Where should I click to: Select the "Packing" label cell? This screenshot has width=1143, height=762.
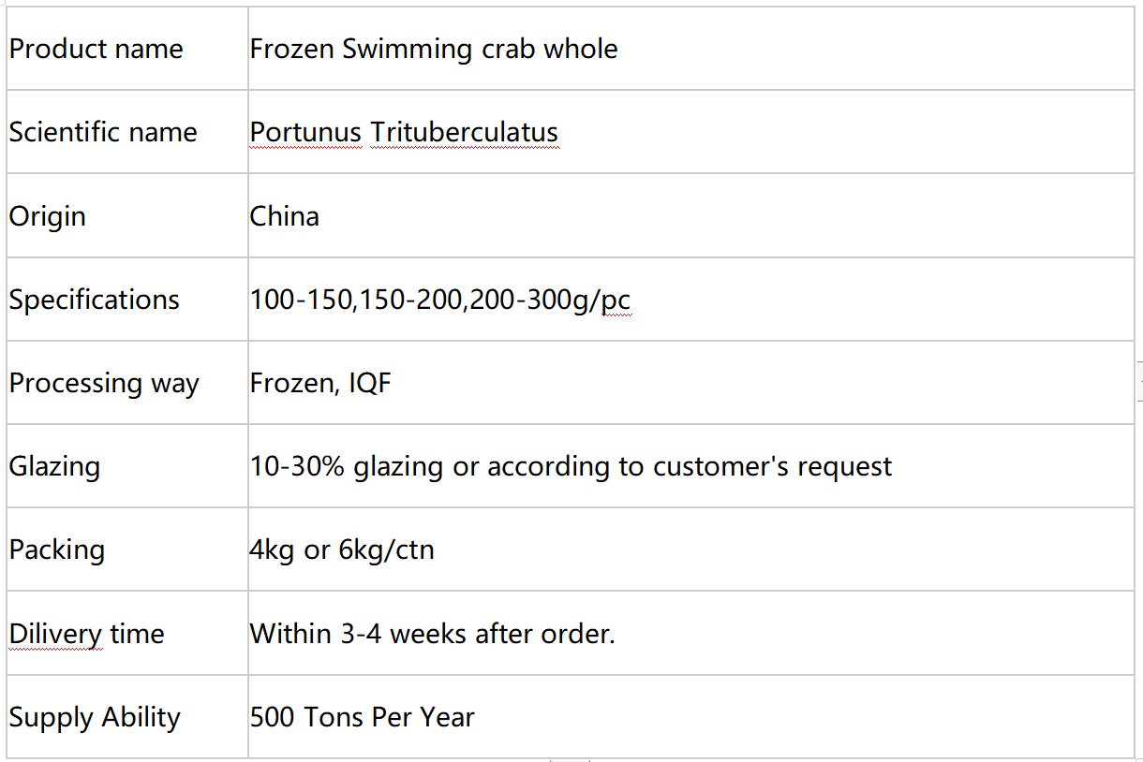[127, 549]
